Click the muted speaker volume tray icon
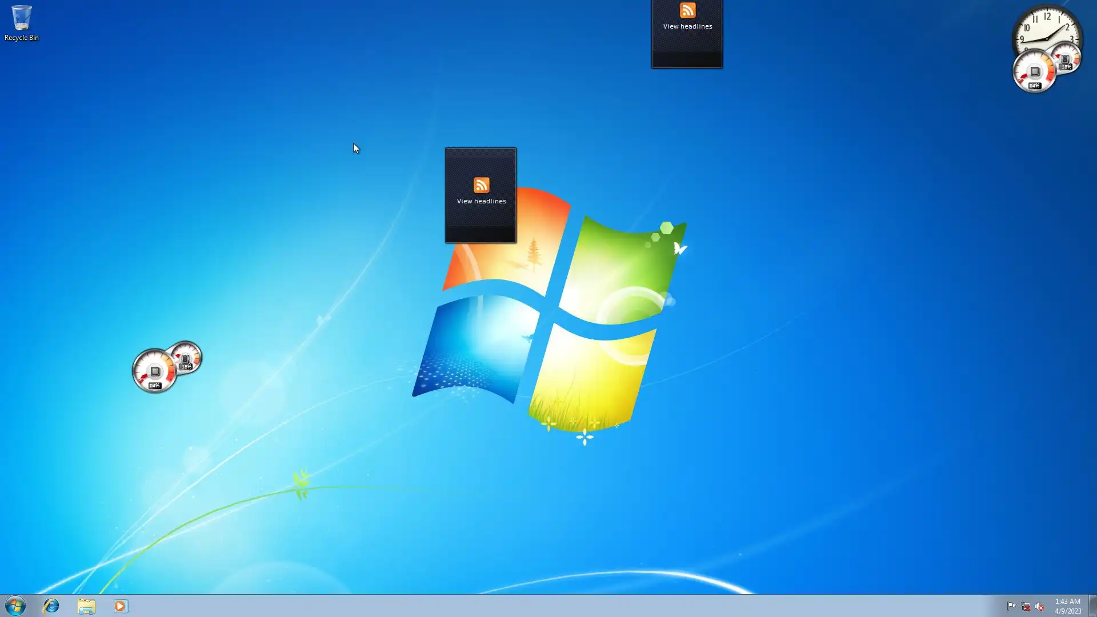 [1039, 606]
